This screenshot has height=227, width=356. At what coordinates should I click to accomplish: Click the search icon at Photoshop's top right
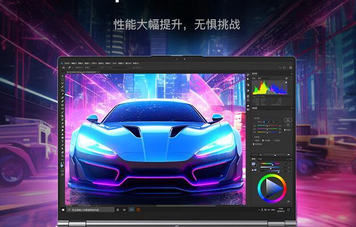[280, 68]
